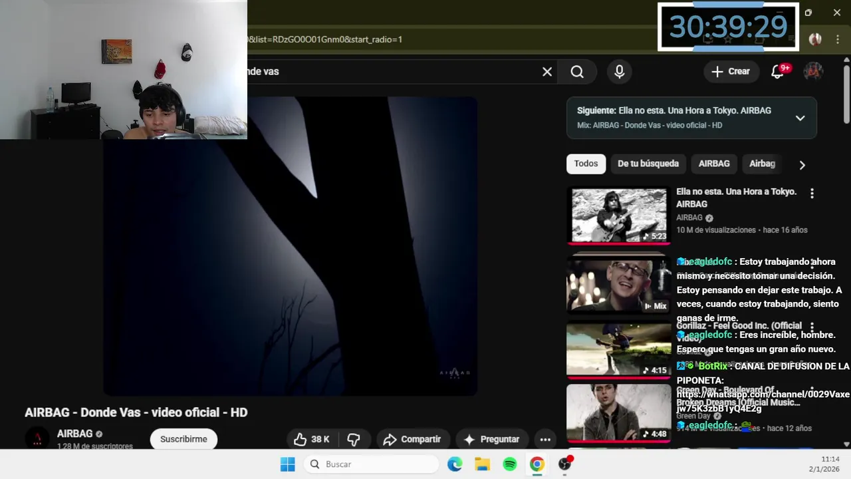The width and height of the screenshot is (851, 479).
Task: Expand the Siguiente mix queue panel
Action: point(800,118)
